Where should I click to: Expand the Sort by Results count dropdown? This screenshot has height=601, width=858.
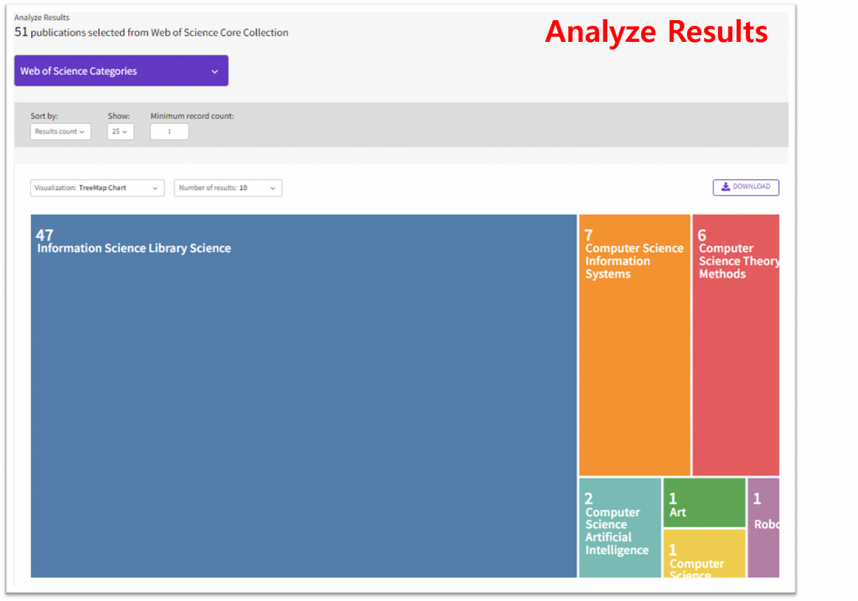coord(60,132)
